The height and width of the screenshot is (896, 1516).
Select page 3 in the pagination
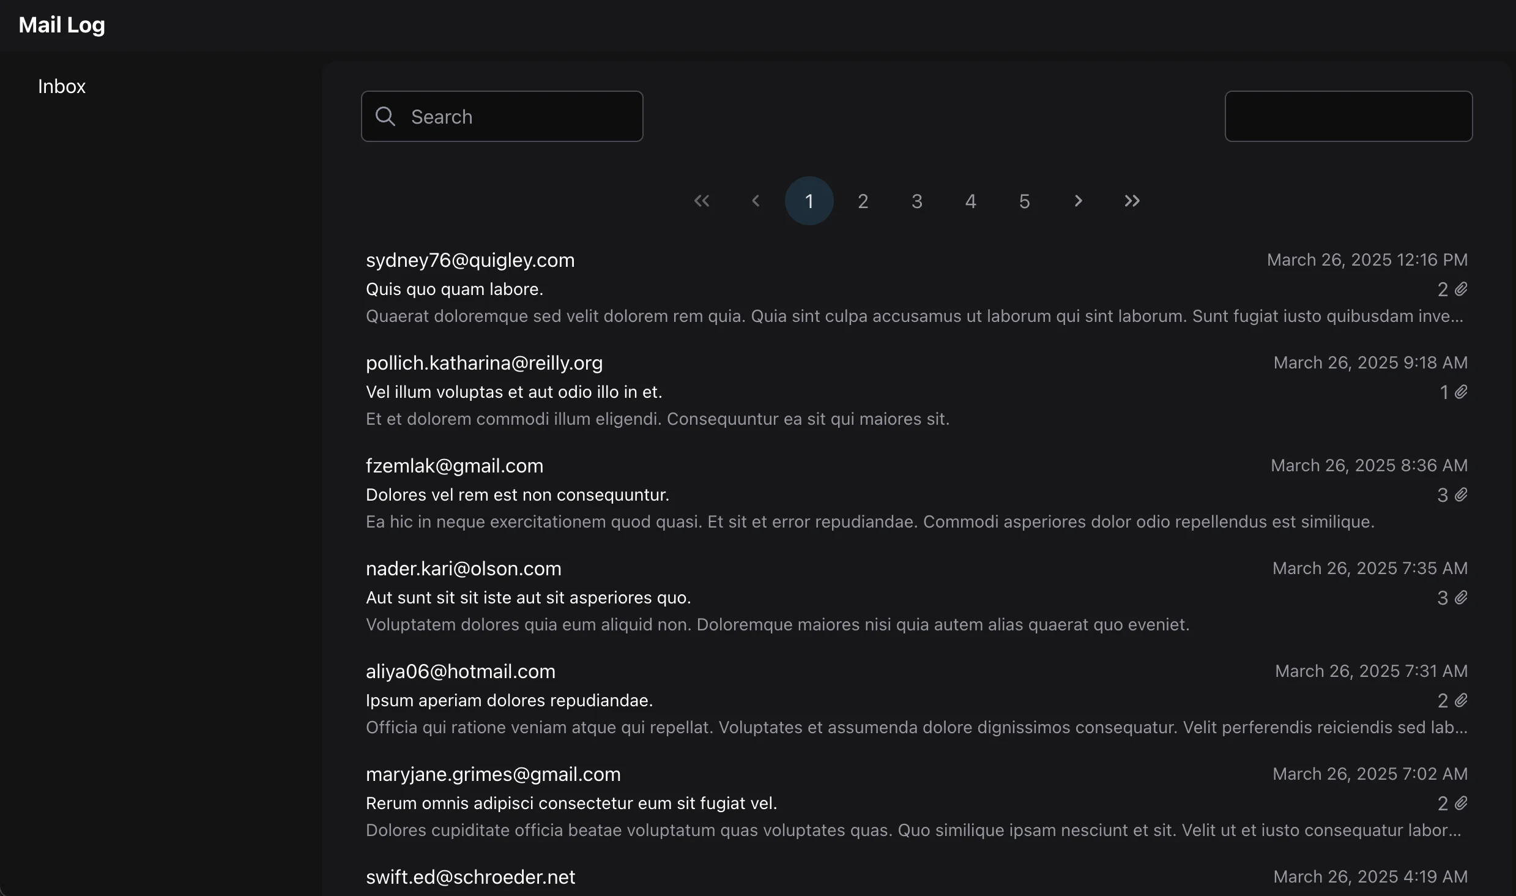[x=916, y=201]
